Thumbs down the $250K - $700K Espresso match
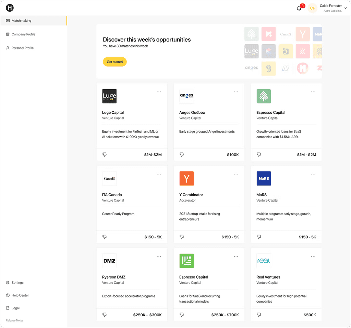 tap(182, 315)
